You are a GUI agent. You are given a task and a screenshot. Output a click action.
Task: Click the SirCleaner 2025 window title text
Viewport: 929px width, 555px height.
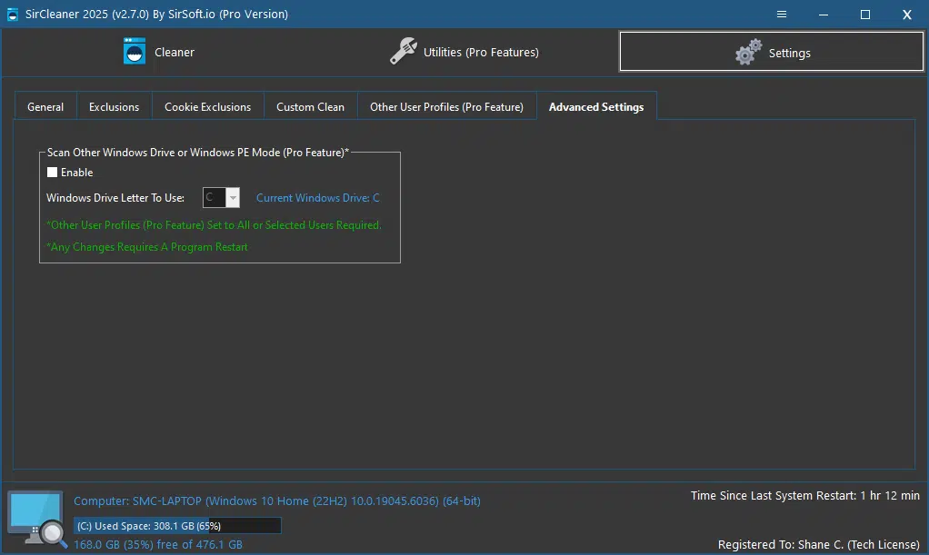[156, 15]
